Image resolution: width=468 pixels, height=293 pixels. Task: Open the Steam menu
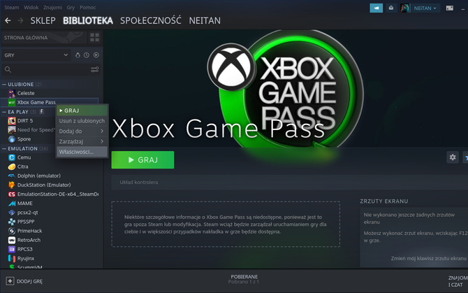tap(12, 8)
